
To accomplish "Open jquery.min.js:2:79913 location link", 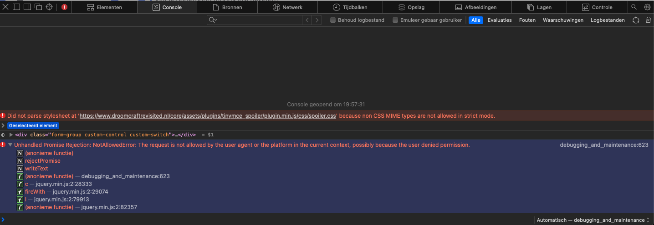I will (61, 200).
